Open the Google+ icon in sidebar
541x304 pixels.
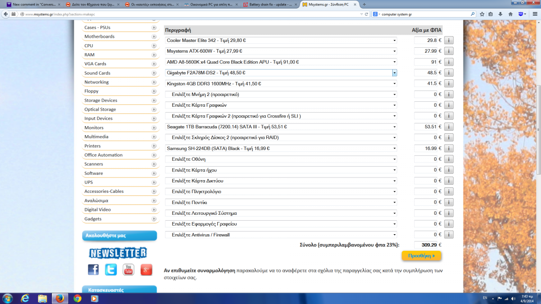[x=147, y=270]
